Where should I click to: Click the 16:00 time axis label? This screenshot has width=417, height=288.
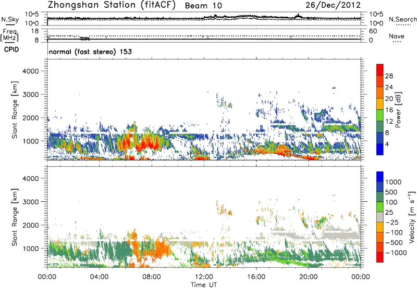[256, 277]
